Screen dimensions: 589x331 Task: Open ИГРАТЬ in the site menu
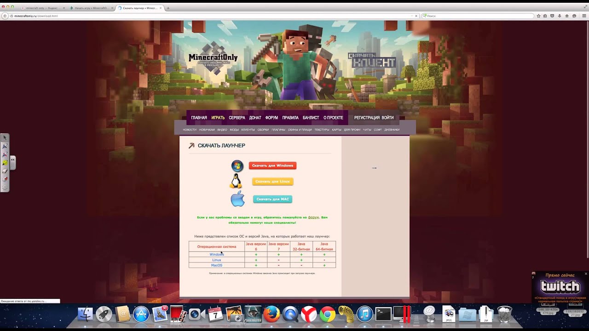(x=218, y=118)
